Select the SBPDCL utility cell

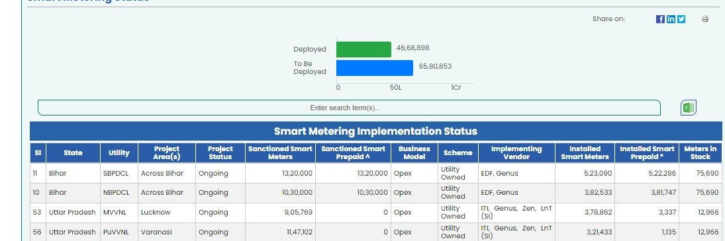click(x=119, y=173)
